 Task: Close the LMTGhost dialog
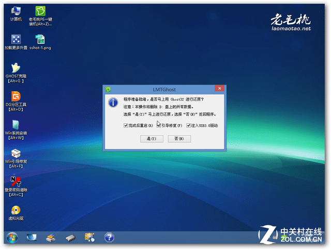pyautogui.click(x=219, y=88)
